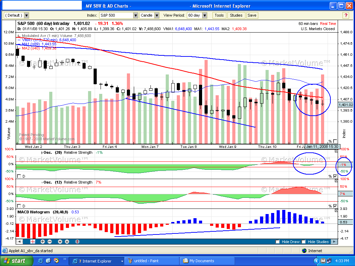This screenshot has width=355, height=266.
Task: Open the View Period 60 day dropdown arrow
Action: click(205, 15)
